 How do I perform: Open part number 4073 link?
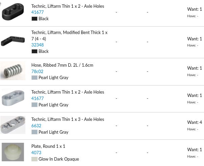pos(36,153)
